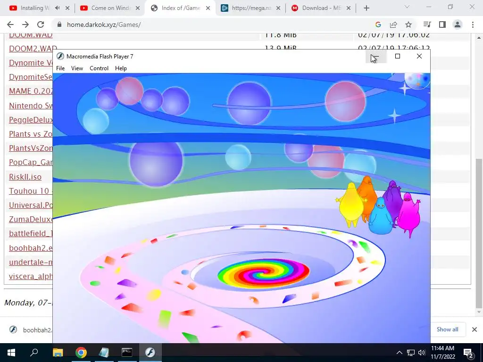This screenshot has width=483, height=362.
Task: Open the MAME 0.20... link
Action: coord(31,91)
